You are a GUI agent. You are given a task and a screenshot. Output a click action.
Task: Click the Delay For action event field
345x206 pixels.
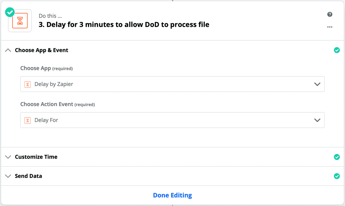pyautogui.click(x=172, y=120)
